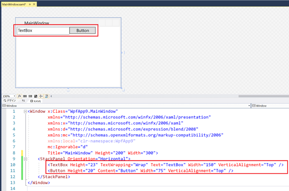Click the Button in the designer preview
The image size is (289, 191).
point(82,31)
